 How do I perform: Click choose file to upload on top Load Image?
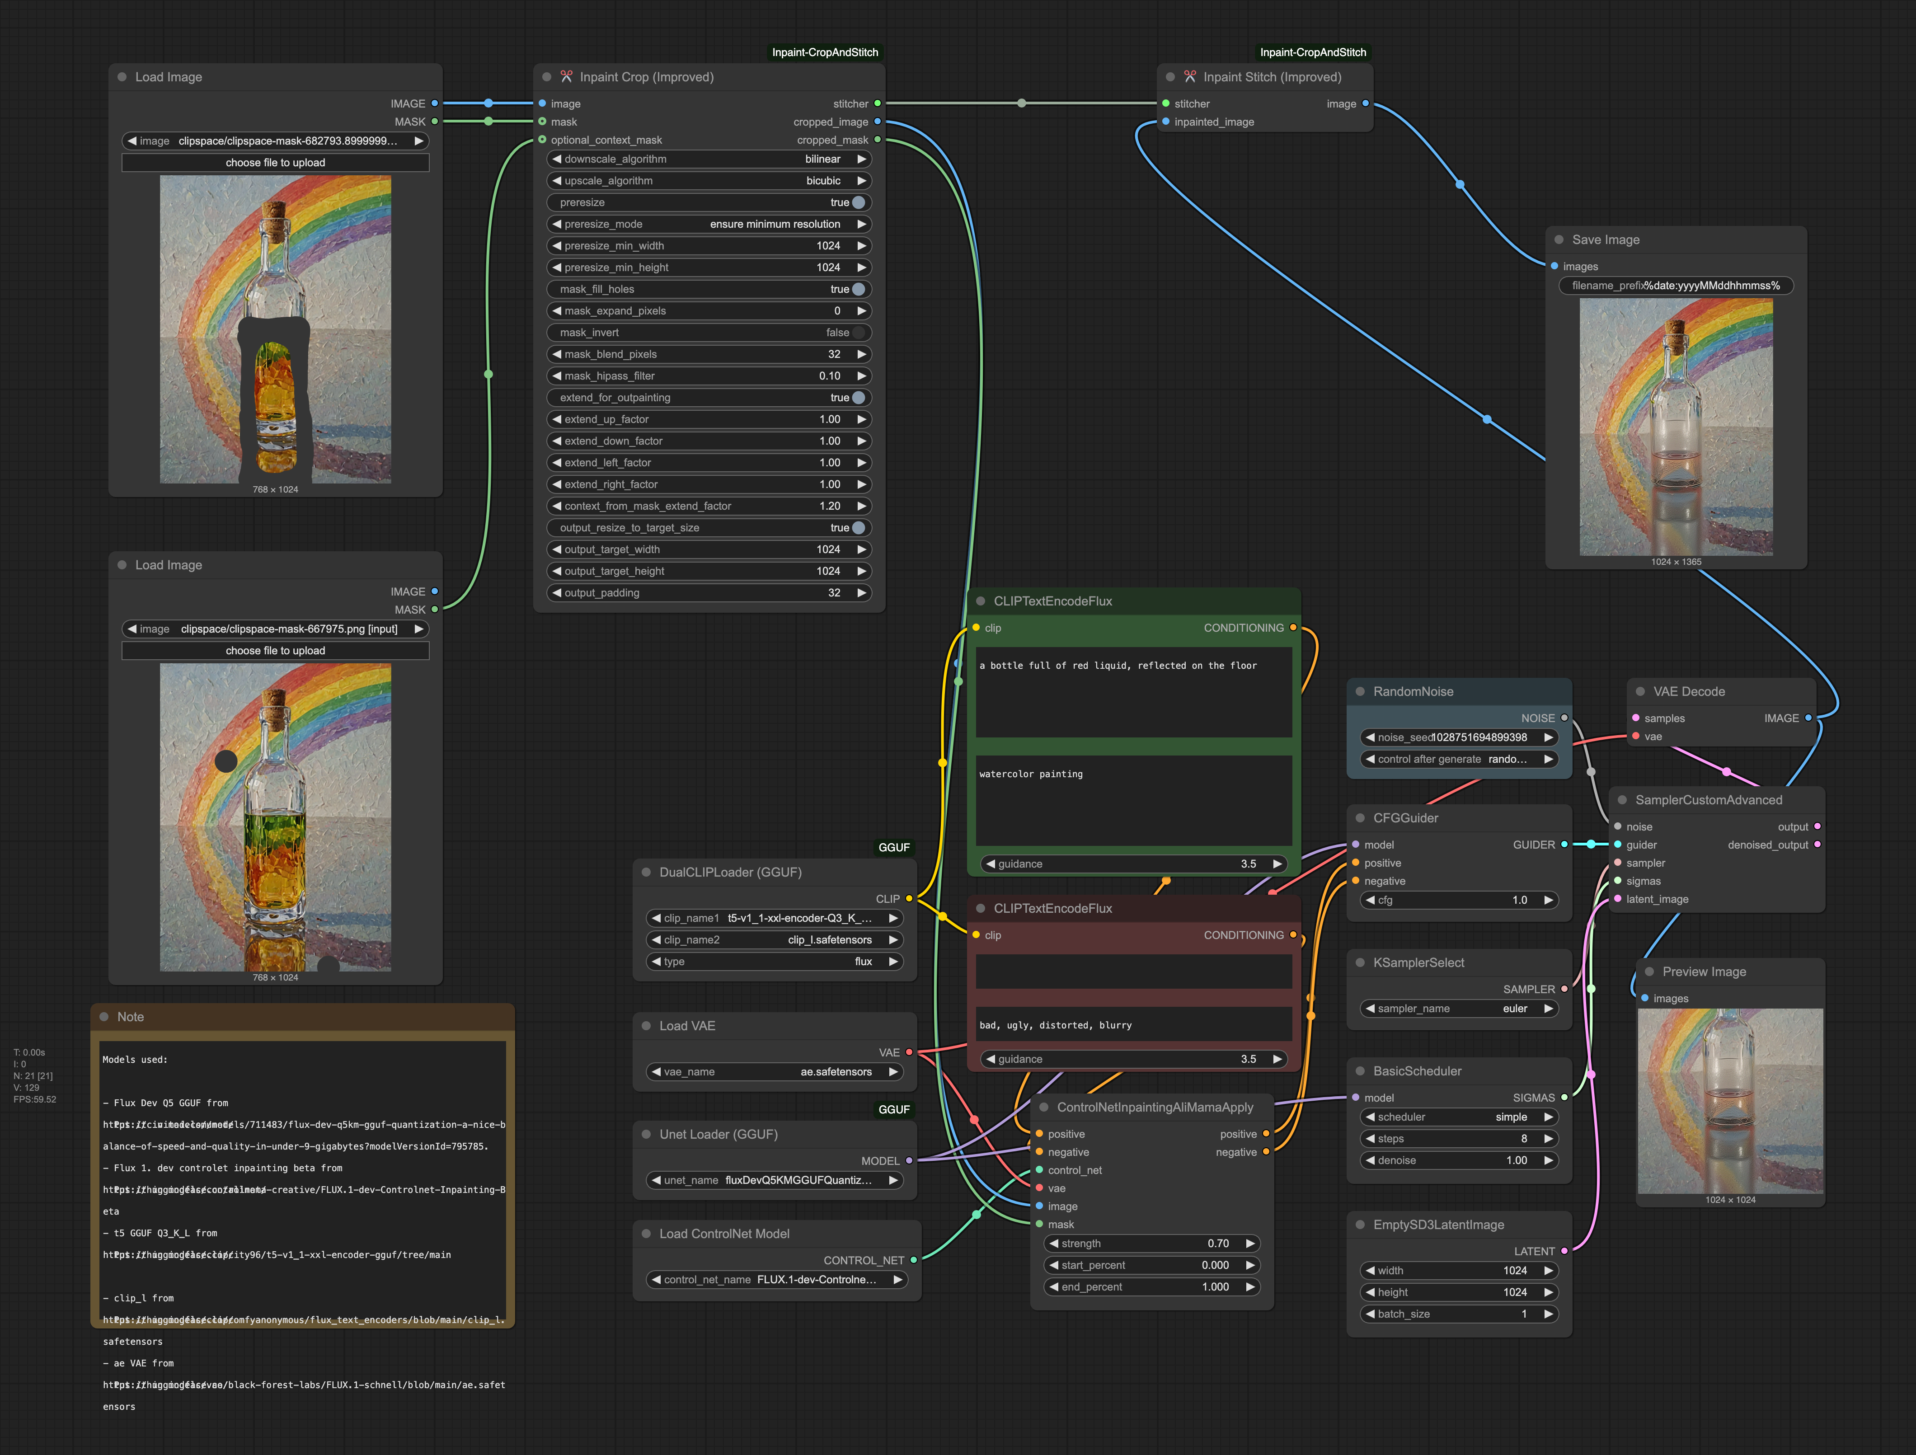coord(276,163)
